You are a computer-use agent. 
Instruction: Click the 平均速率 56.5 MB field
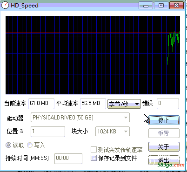[x=93, y=104]
